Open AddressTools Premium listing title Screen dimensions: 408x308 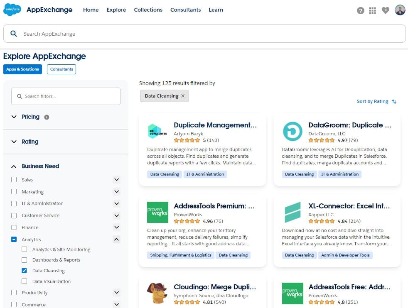pos(214,206)
